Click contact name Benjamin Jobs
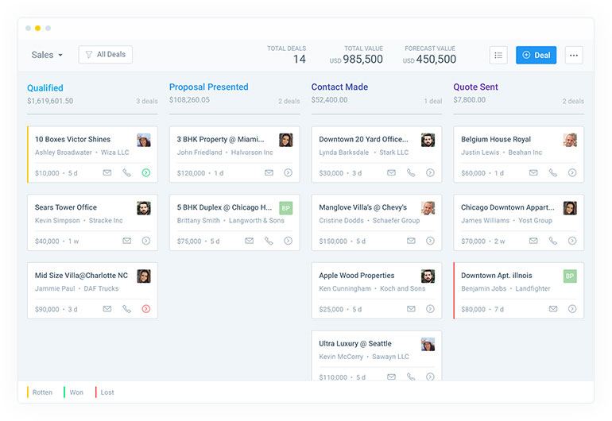 [483, 288]
